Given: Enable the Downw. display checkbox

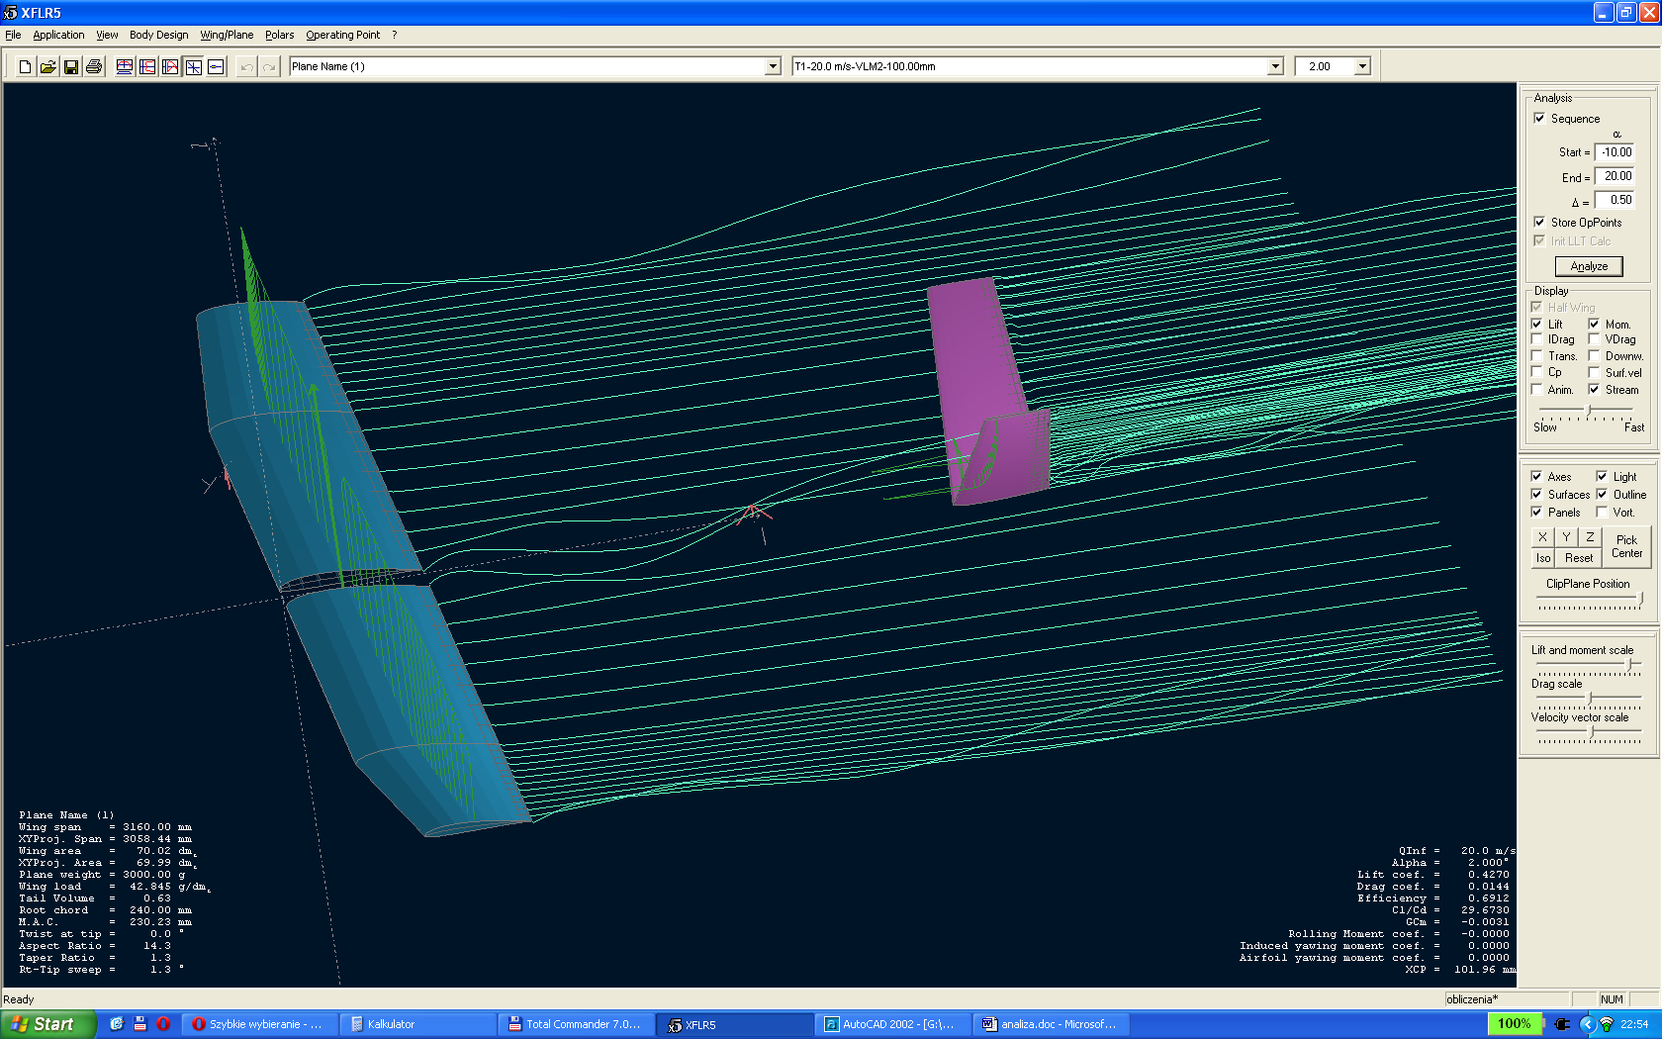Looking at the screenshot, I should pyautogui.click(x=1594, y=356).
